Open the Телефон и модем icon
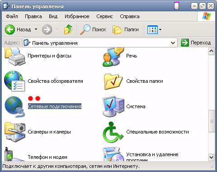217x172 pixels. coord(14,154)
